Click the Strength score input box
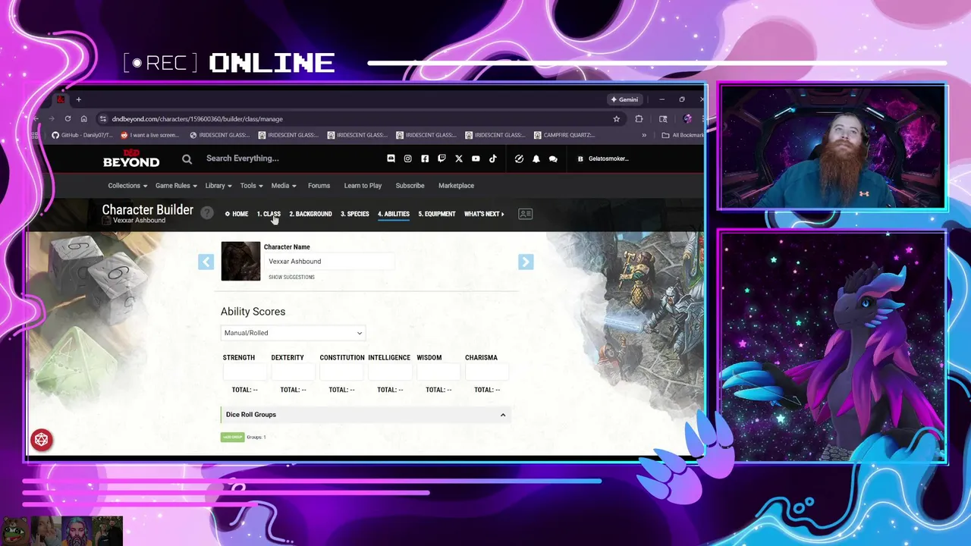 coord(244,372)
